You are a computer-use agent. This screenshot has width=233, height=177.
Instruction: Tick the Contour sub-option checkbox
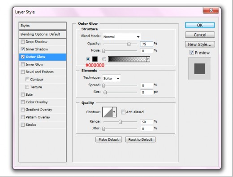click(27, 80)
